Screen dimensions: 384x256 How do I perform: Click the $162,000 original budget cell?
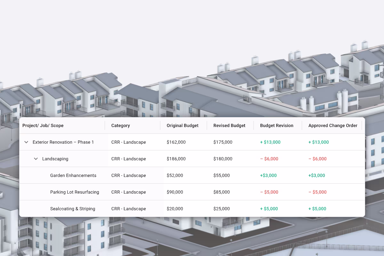[x=176, y=142]
